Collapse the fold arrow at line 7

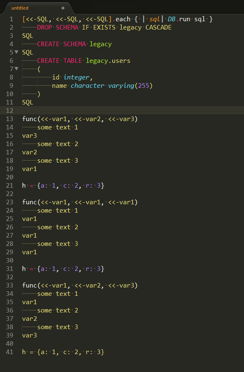coord(16,69)
